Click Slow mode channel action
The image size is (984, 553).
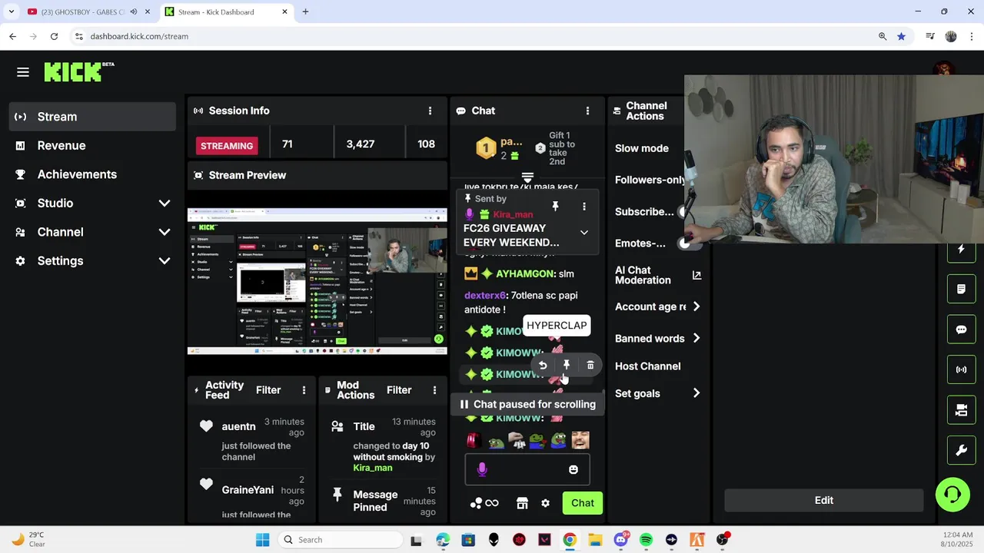(x=641, y=148)
